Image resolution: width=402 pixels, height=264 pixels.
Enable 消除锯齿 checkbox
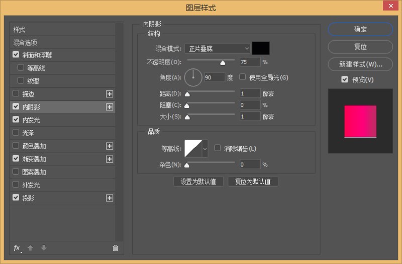tap(218, 148)
